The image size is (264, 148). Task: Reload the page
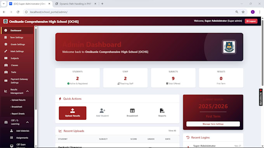[18, 12]
